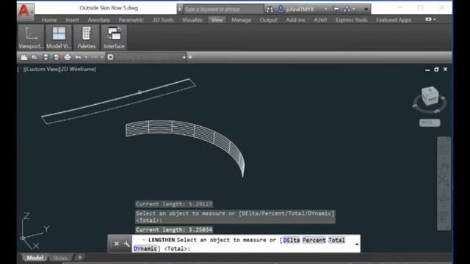
Task: Click the Undo arrow icon
Action: [x=79, y=57]
